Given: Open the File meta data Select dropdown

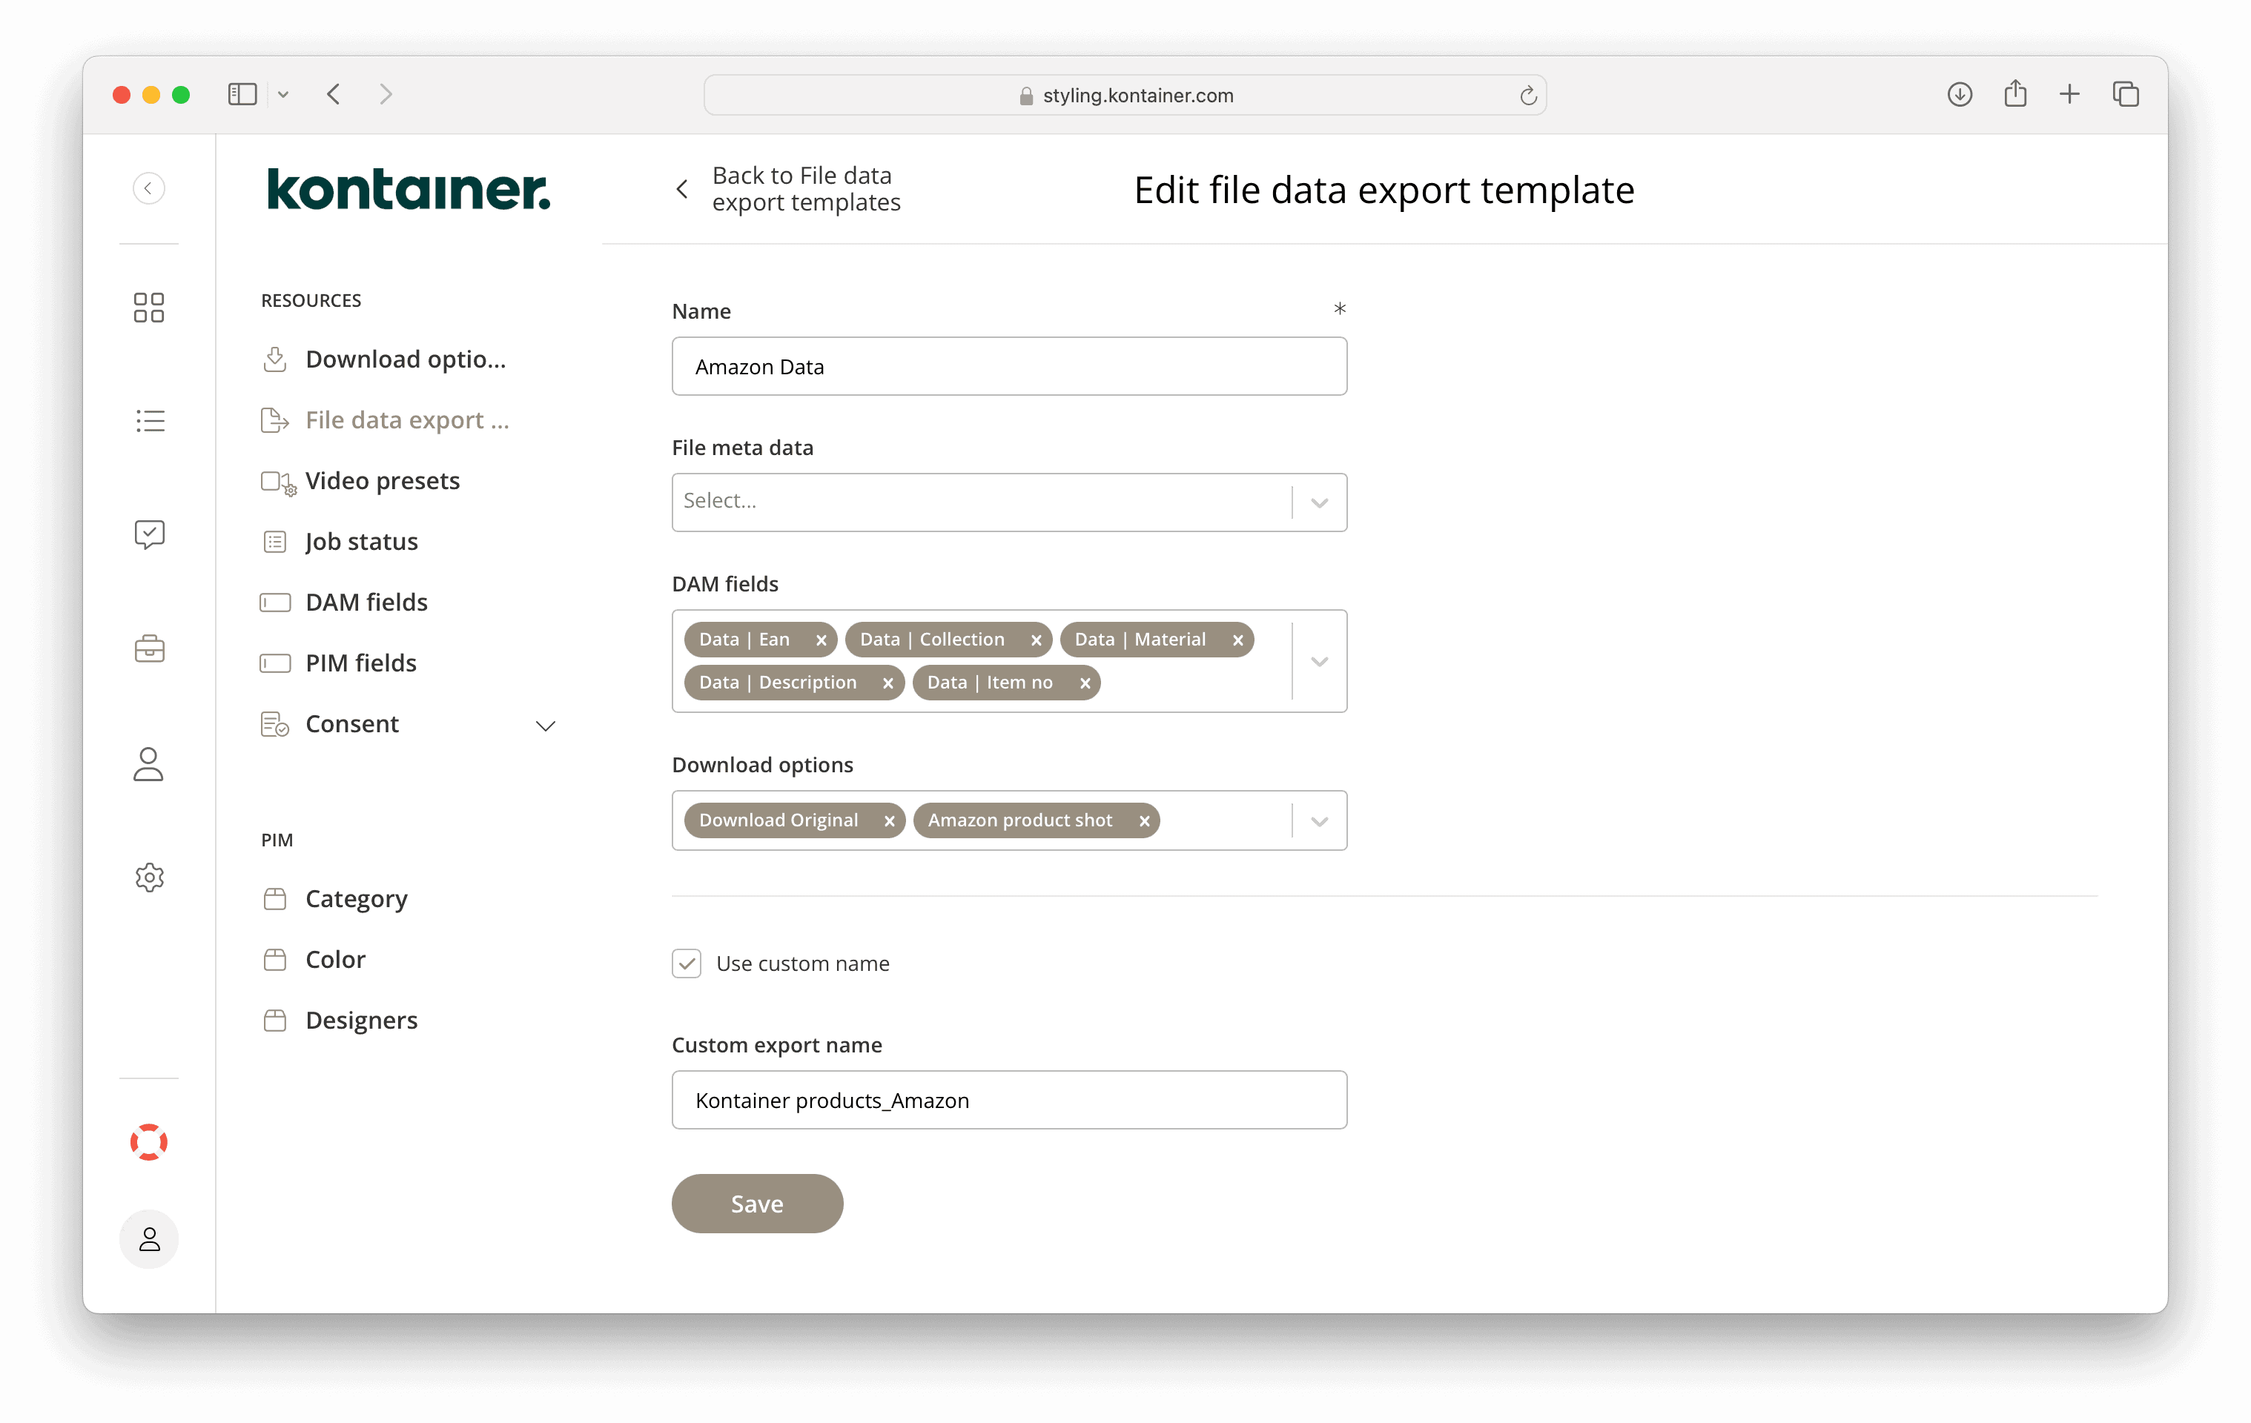Looking at the screenshot, I should 1008,502.
